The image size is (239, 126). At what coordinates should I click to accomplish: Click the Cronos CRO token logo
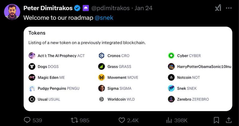(x=102, y=56)
